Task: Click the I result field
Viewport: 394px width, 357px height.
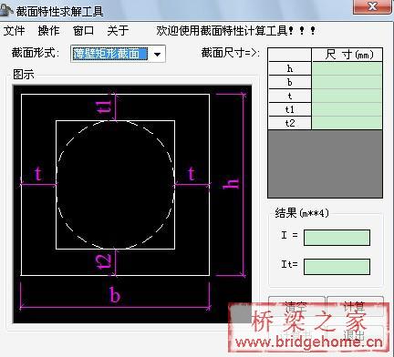Action: [x=337, y=238]
